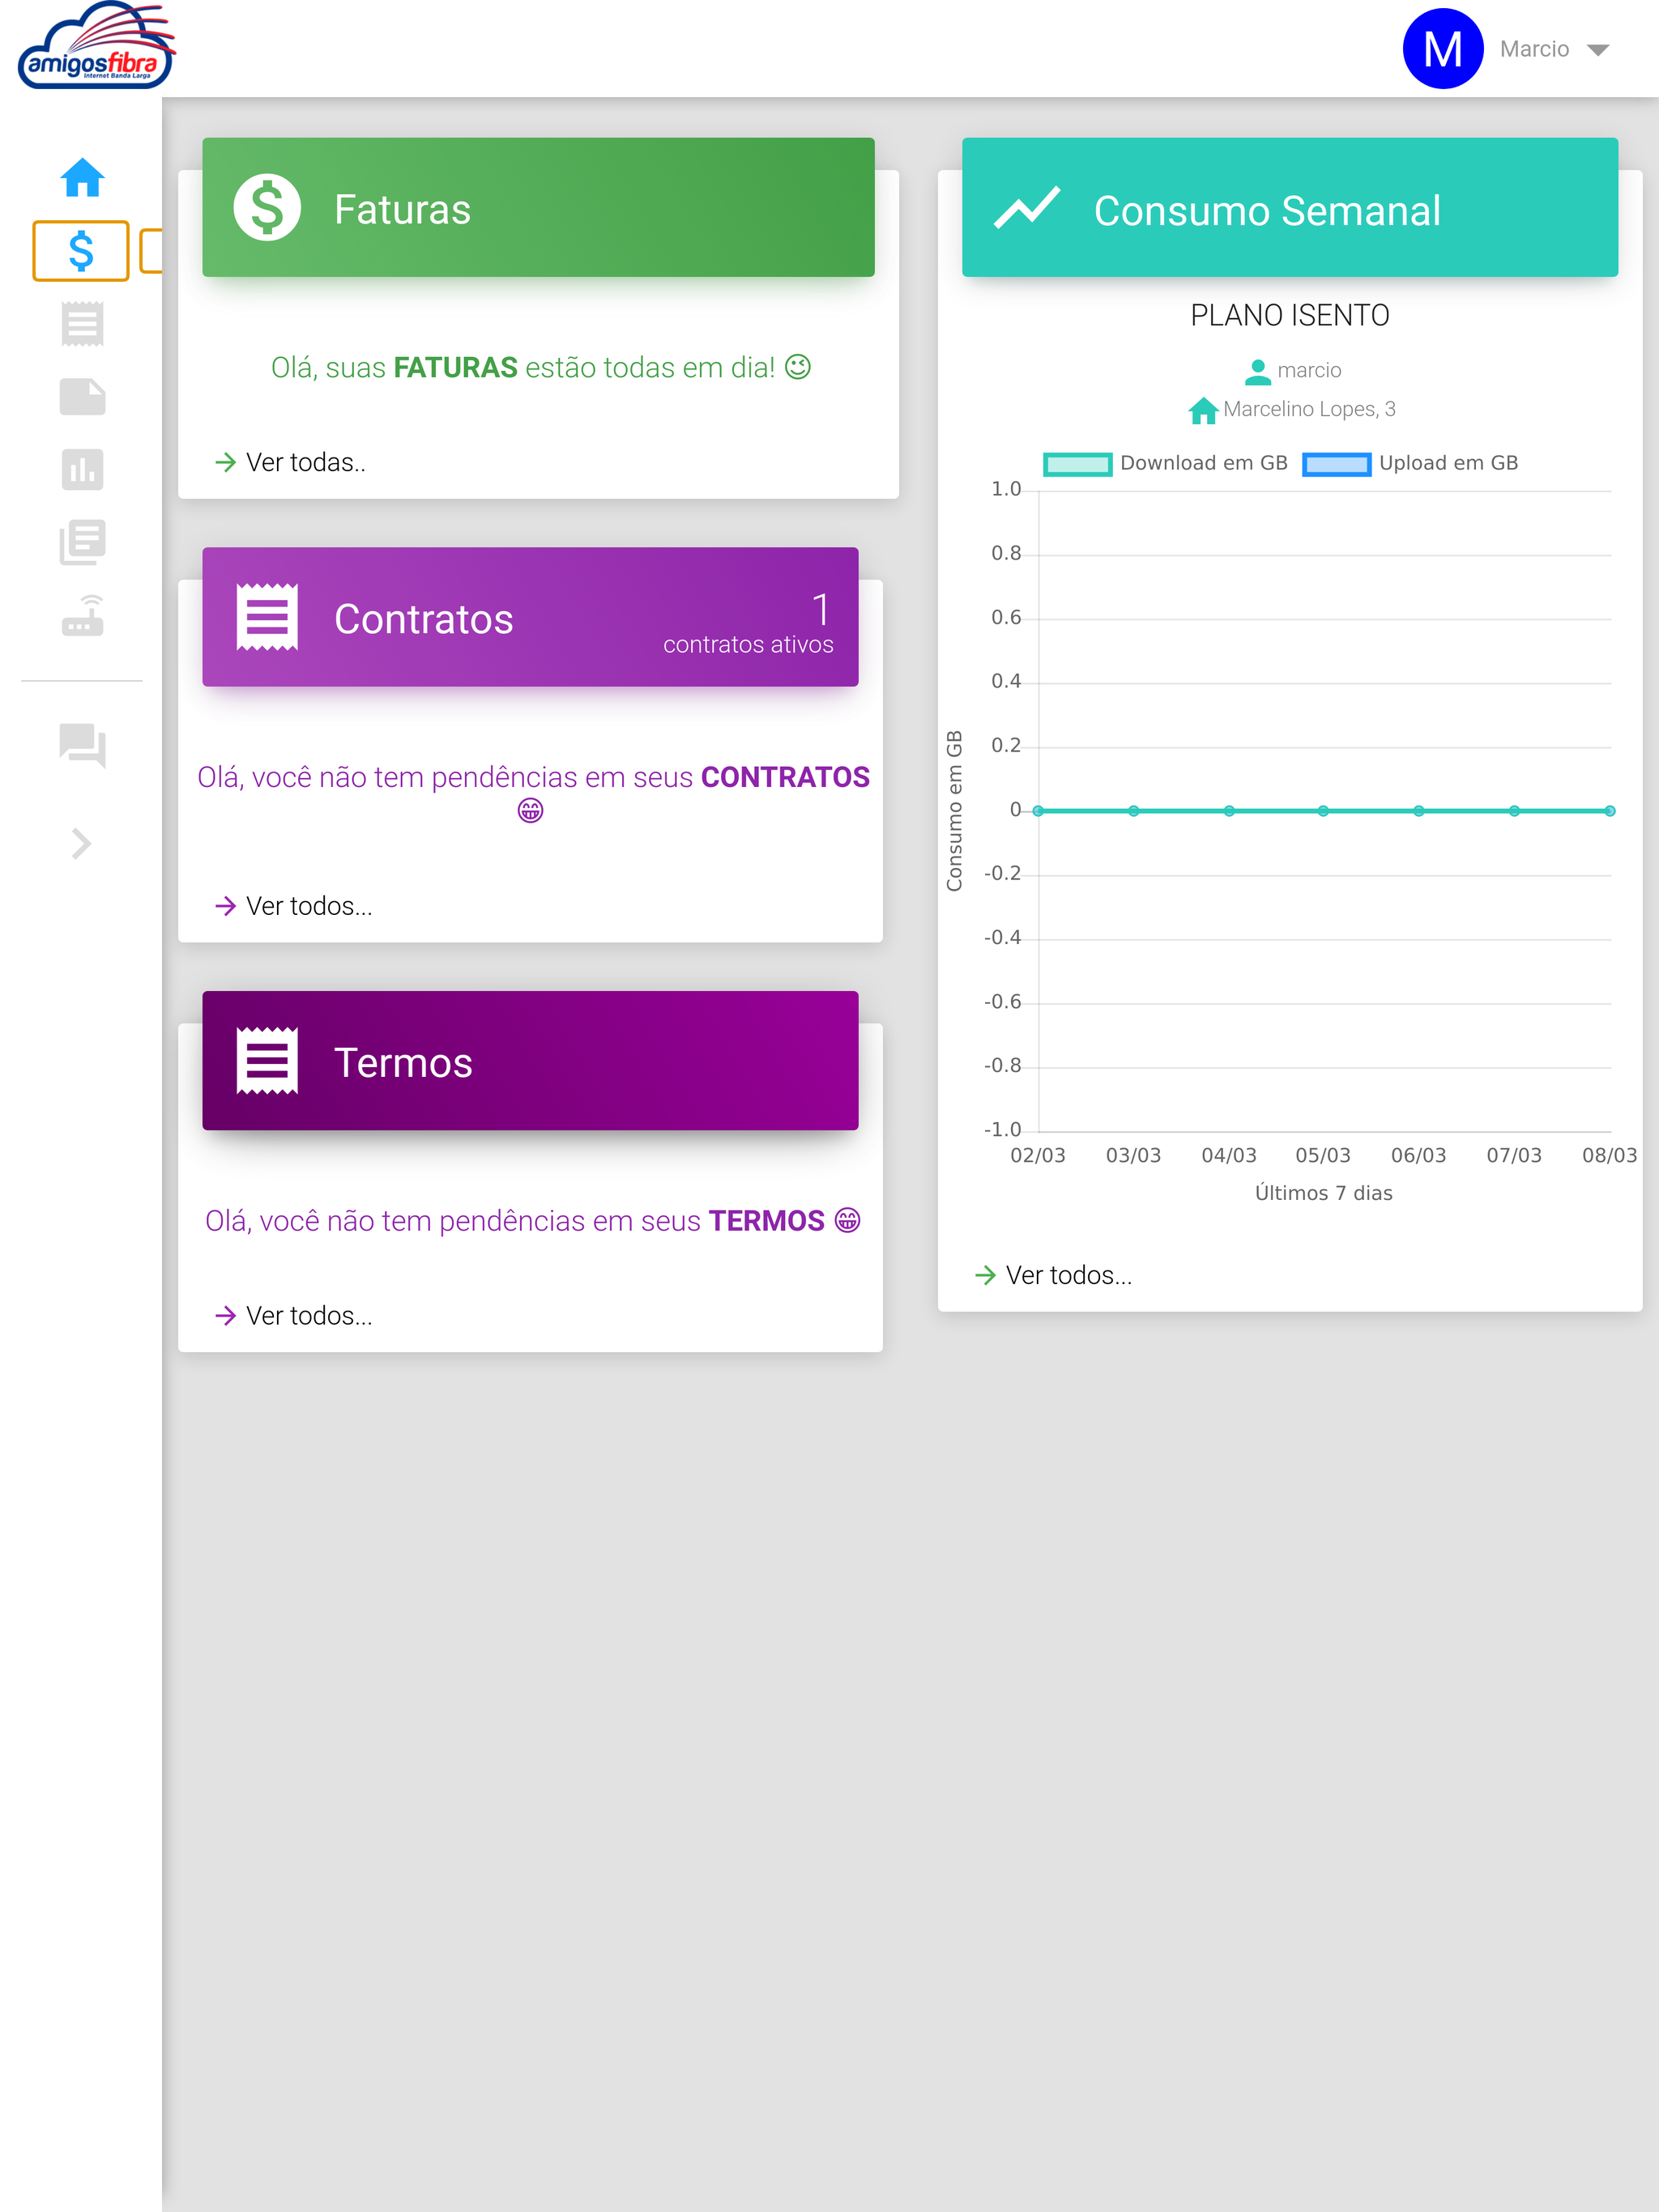
Task: Open the Contratos card header
Action: click(531, 617)
